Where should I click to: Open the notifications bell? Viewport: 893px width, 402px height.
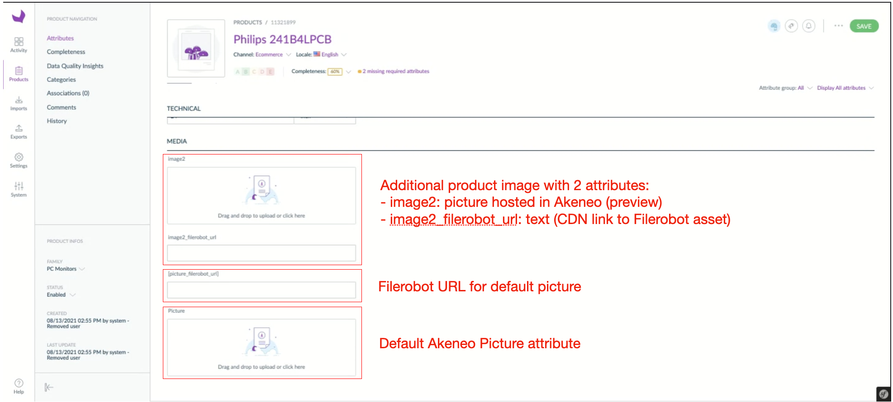809,26
